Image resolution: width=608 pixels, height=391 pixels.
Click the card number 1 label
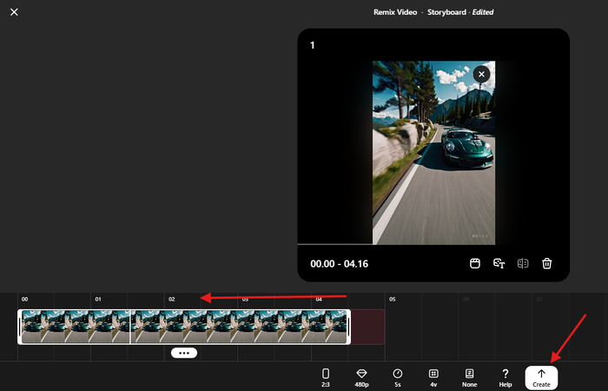point(312,45)
